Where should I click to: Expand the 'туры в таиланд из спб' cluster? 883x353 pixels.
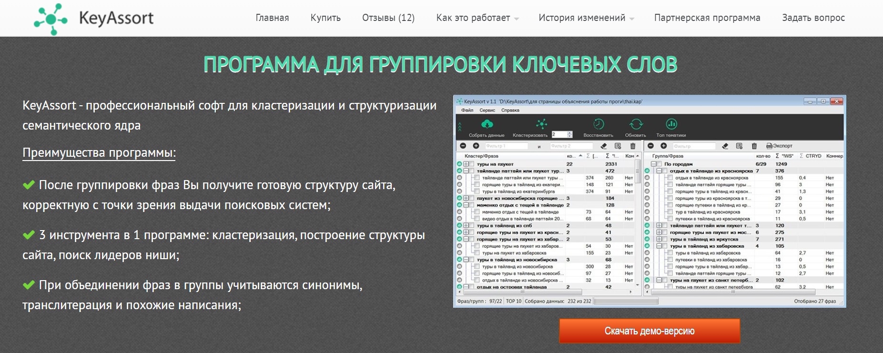tap(466, 225)
